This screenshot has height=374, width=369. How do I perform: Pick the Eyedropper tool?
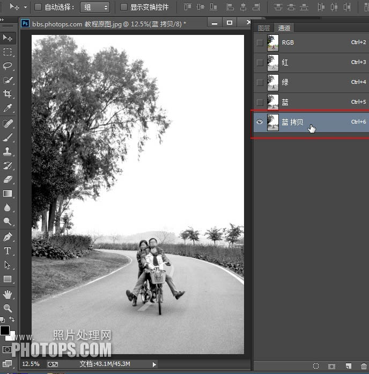(8, 109)
